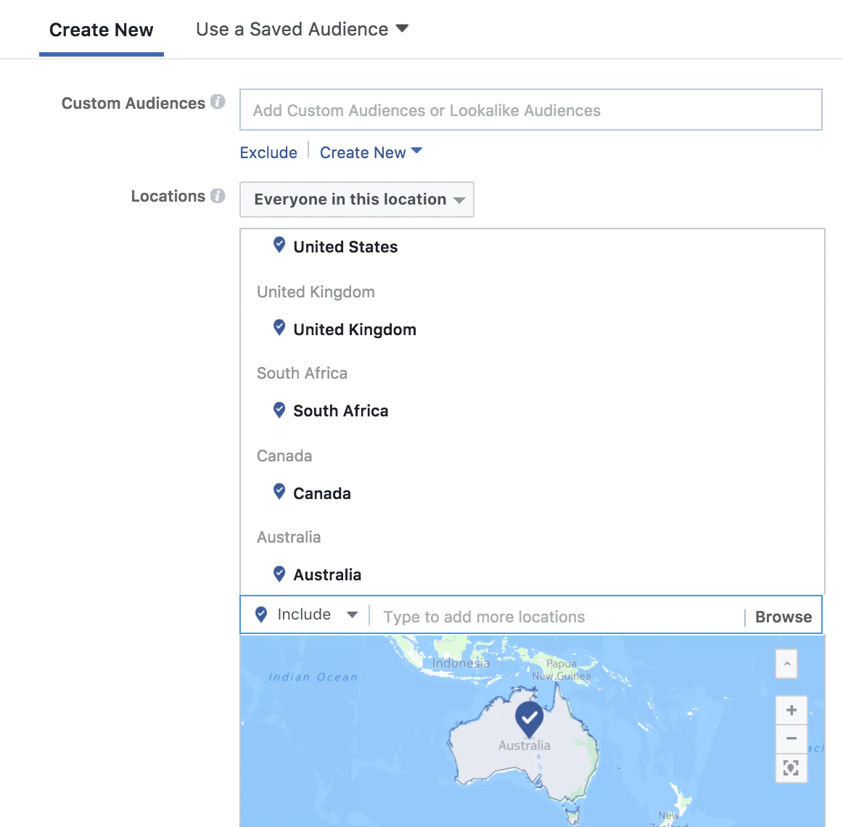Click the Add Custom Audiences input field
This screenshot has height=827, width=843.
pos(530,110)
